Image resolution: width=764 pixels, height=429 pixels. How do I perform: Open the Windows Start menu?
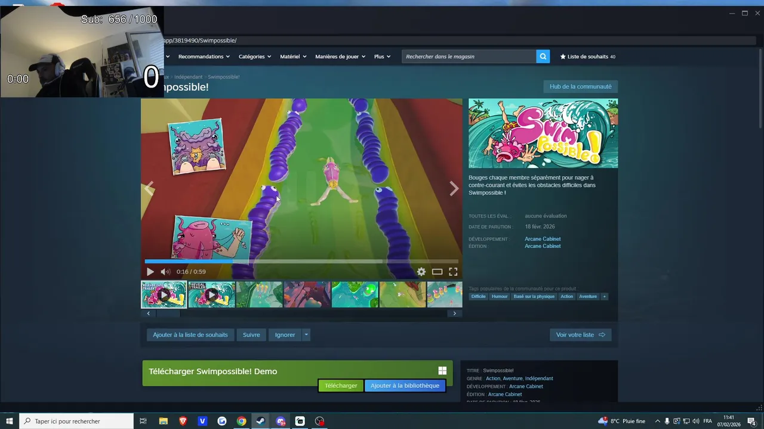tap(10, 421)
